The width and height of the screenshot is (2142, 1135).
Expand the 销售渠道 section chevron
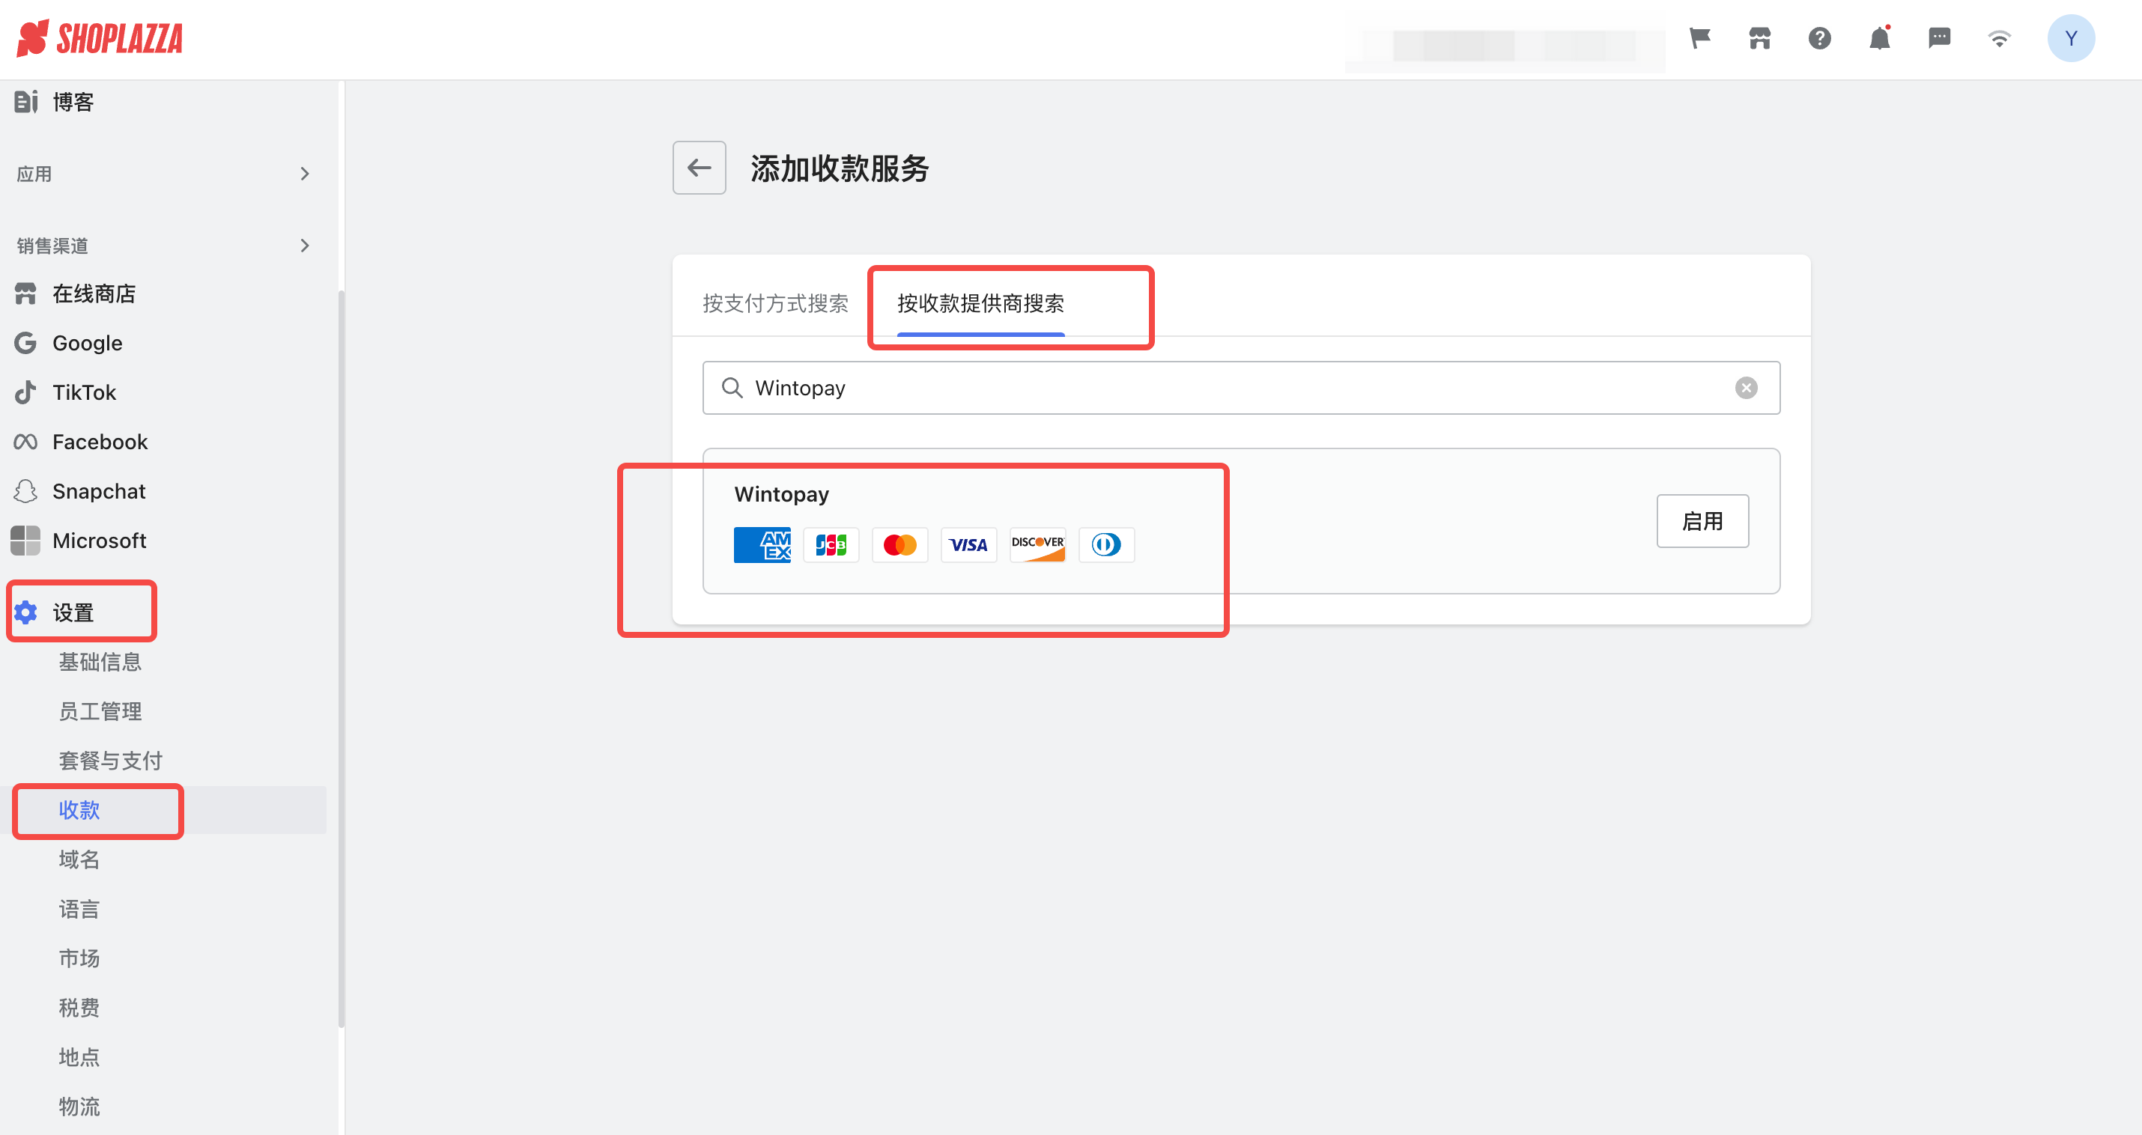(x=304, y=246)
